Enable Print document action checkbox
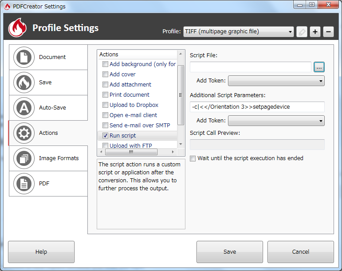Image resolution: width=342 pixels, height=271 pixels. point(105,95)
